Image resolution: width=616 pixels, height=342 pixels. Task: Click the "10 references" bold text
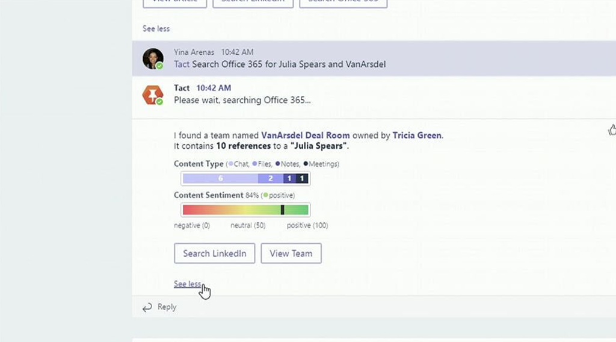[x=244, y=146]
